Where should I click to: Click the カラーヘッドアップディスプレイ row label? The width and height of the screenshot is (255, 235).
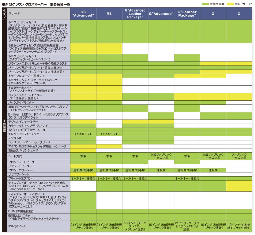[38, 126]
